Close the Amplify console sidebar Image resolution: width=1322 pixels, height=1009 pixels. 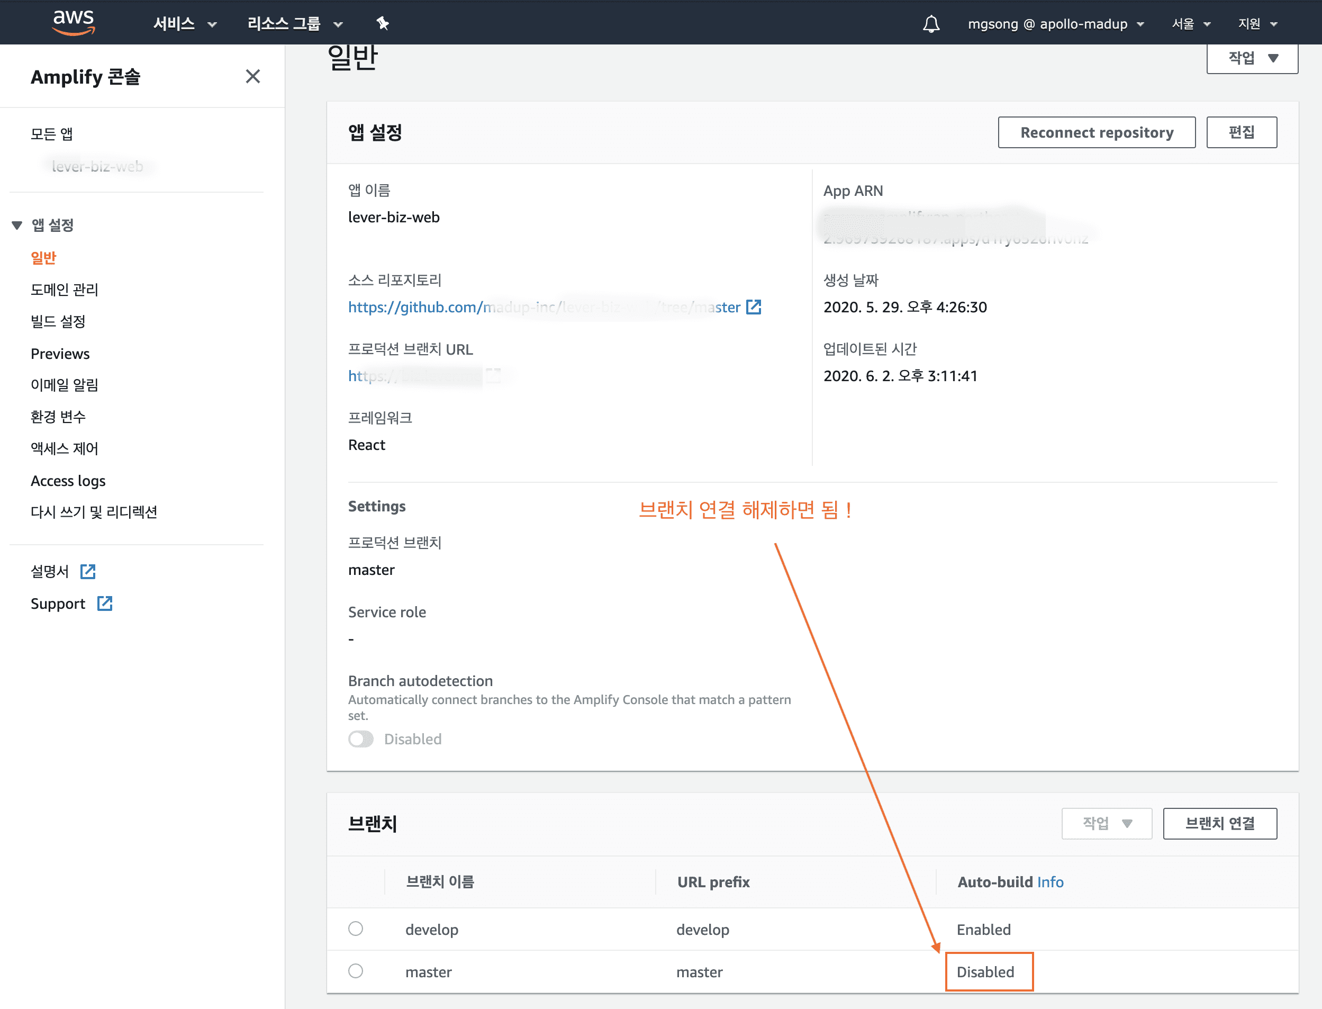(253, 76)
